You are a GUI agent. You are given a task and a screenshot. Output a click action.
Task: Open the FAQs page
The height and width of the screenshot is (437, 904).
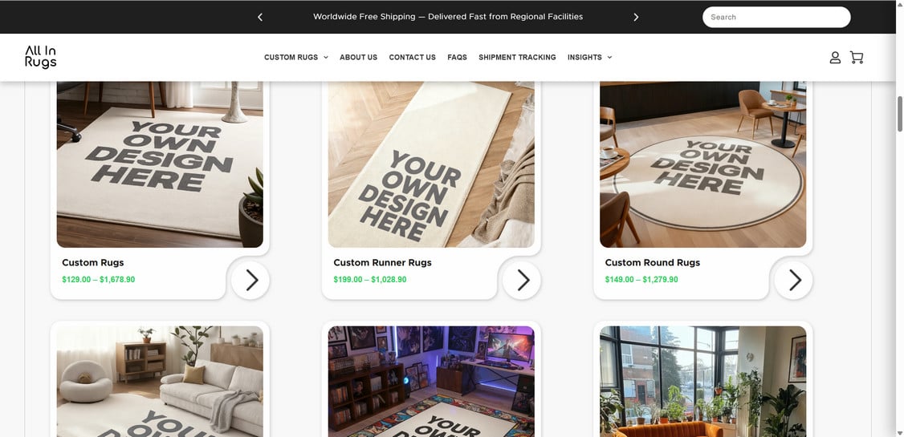457,57
